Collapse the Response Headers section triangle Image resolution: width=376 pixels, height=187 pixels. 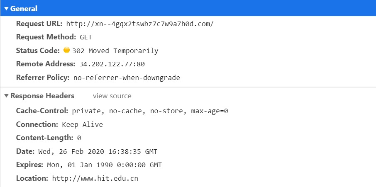click(6, 96)
